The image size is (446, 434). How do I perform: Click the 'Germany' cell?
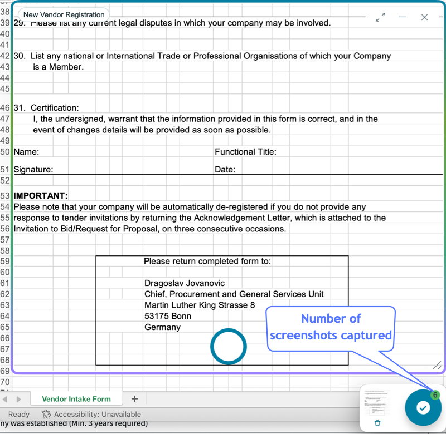pos(162,327)
